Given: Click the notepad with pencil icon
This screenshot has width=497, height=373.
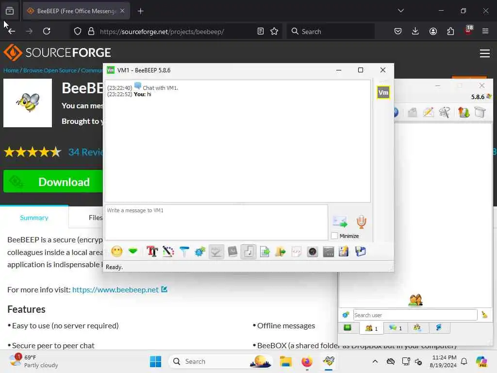Looking at the screenshot, I should click(344, 252).
